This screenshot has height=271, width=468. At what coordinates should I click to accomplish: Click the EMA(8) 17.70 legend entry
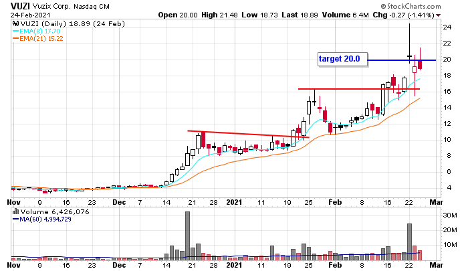coord(36,31)
